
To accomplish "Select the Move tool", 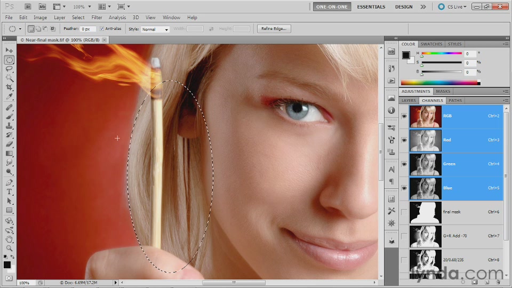I will pos(9,50).
